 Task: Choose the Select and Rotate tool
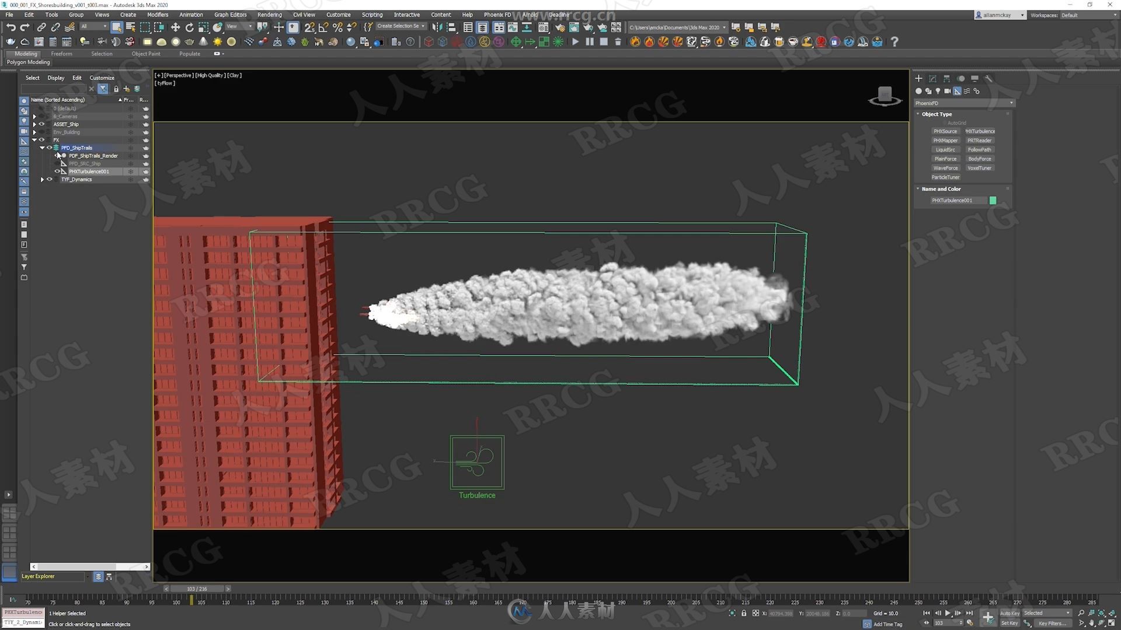tap(189, 27)
